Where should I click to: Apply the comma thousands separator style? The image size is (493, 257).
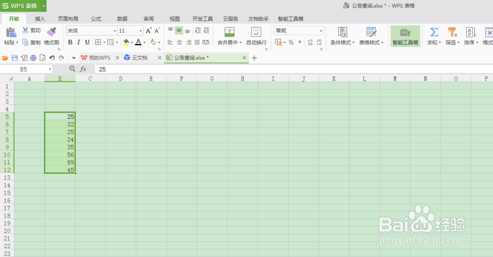tap(300, 42)
